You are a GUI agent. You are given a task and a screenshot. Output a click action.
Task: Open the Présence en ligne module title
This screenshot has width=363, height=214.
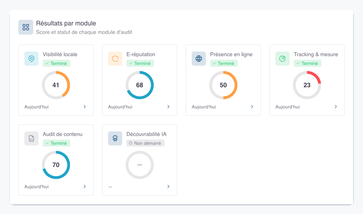[x=231, y=54]
